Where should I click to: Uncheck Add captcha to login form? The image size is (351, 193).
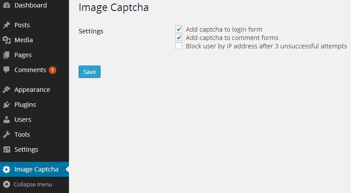(x=179, y=29)
